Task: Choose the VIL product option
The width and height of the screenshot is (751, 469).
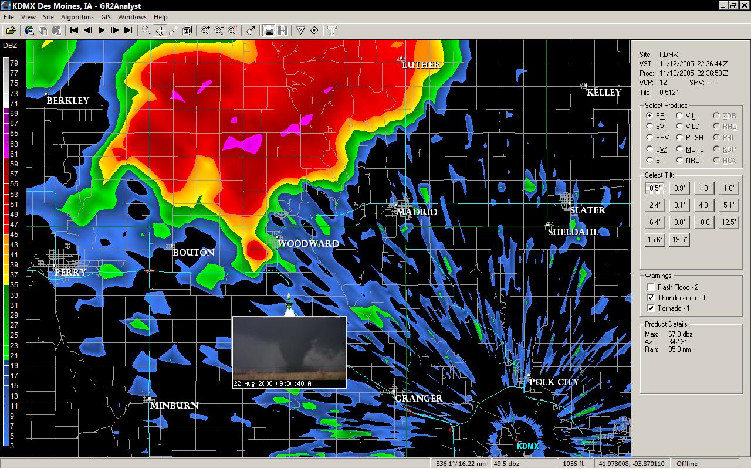Action: pyautogui.click(x=679, y=116)
